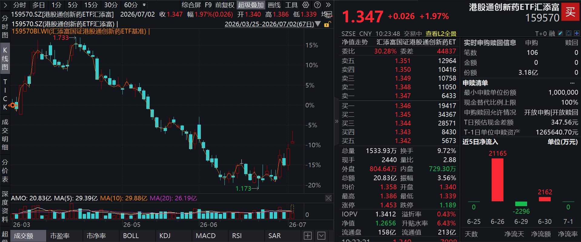Click the red 买 buy button

point(570,12)
